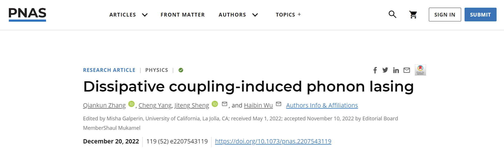This screenshot has height=150, width=504.
Task: Open the Front Matter menu item
Action: pyautogui.click(x=183, y=15)
